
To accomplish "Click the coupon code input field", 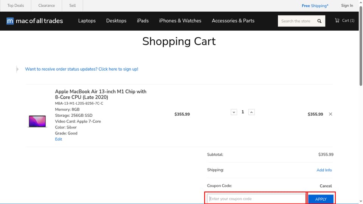I will tap(256, 199).
